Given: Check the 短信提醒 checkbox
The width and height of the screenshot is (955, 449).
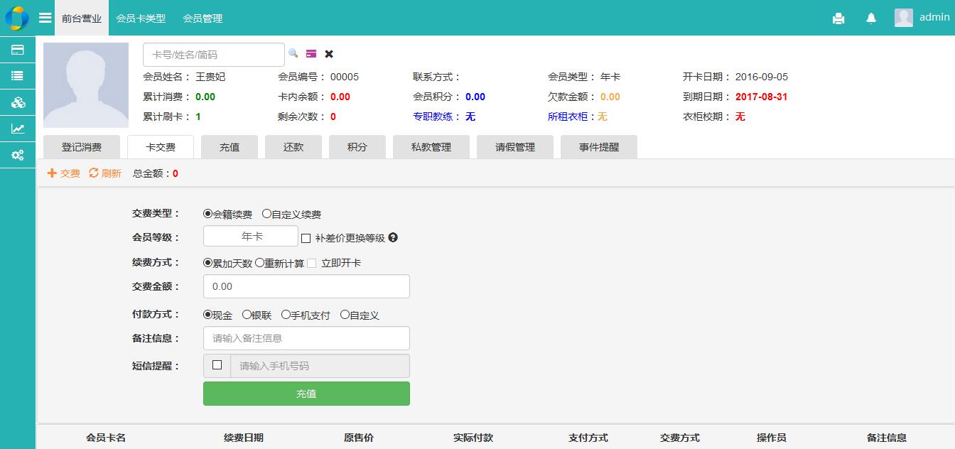Looking at the screenshot, I should point(217,365).
